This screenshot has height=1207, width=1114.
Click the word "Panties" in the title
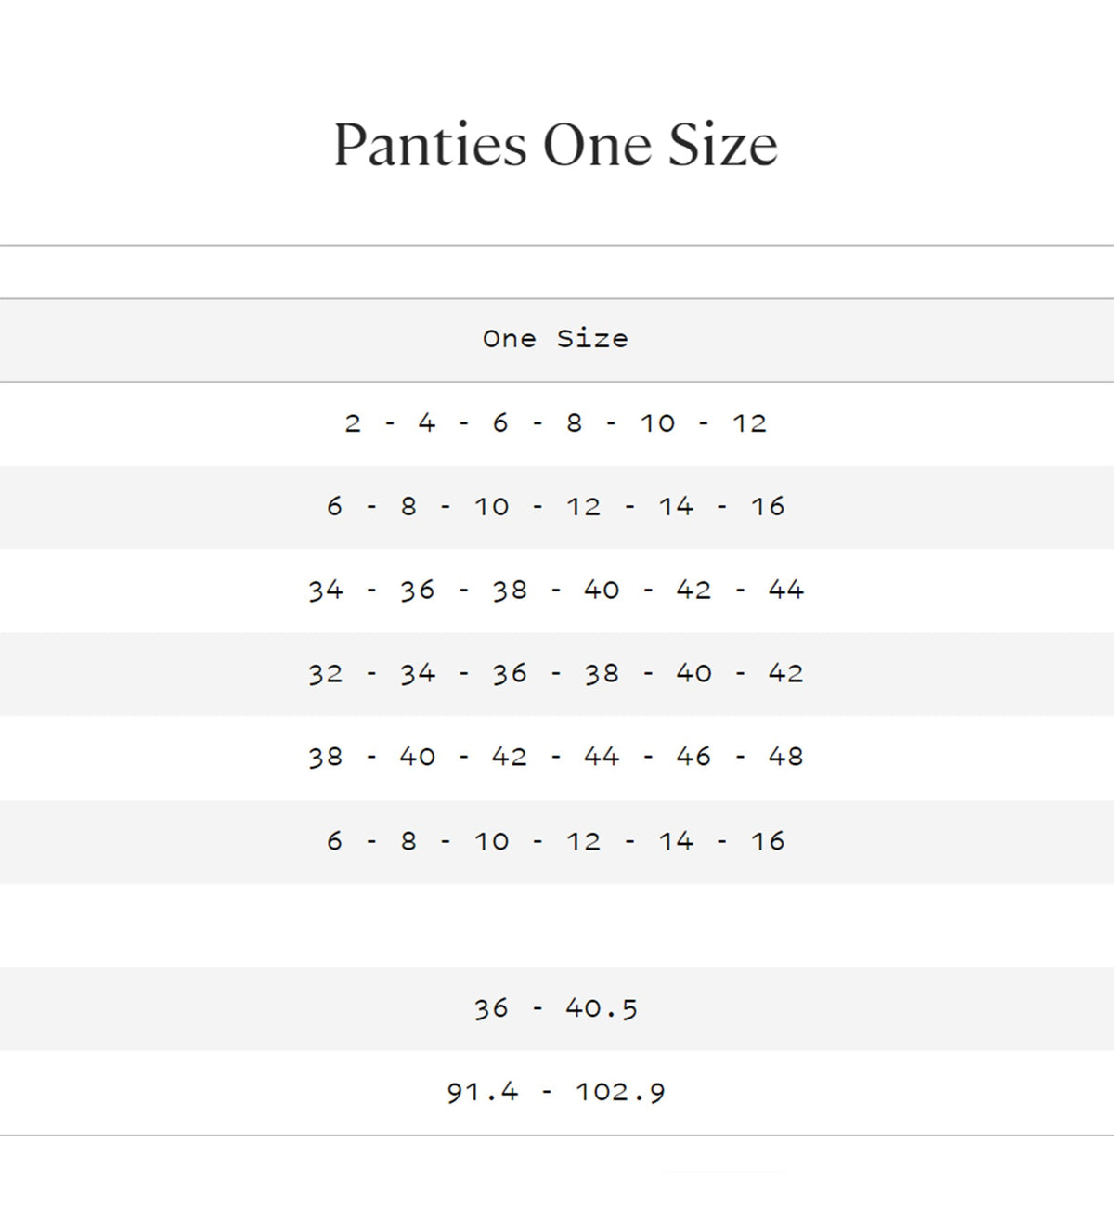point(430,145)
